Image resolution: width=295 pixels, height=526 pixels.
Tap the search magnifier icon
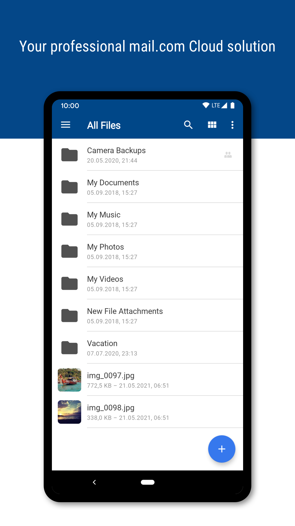click(188, 125)
